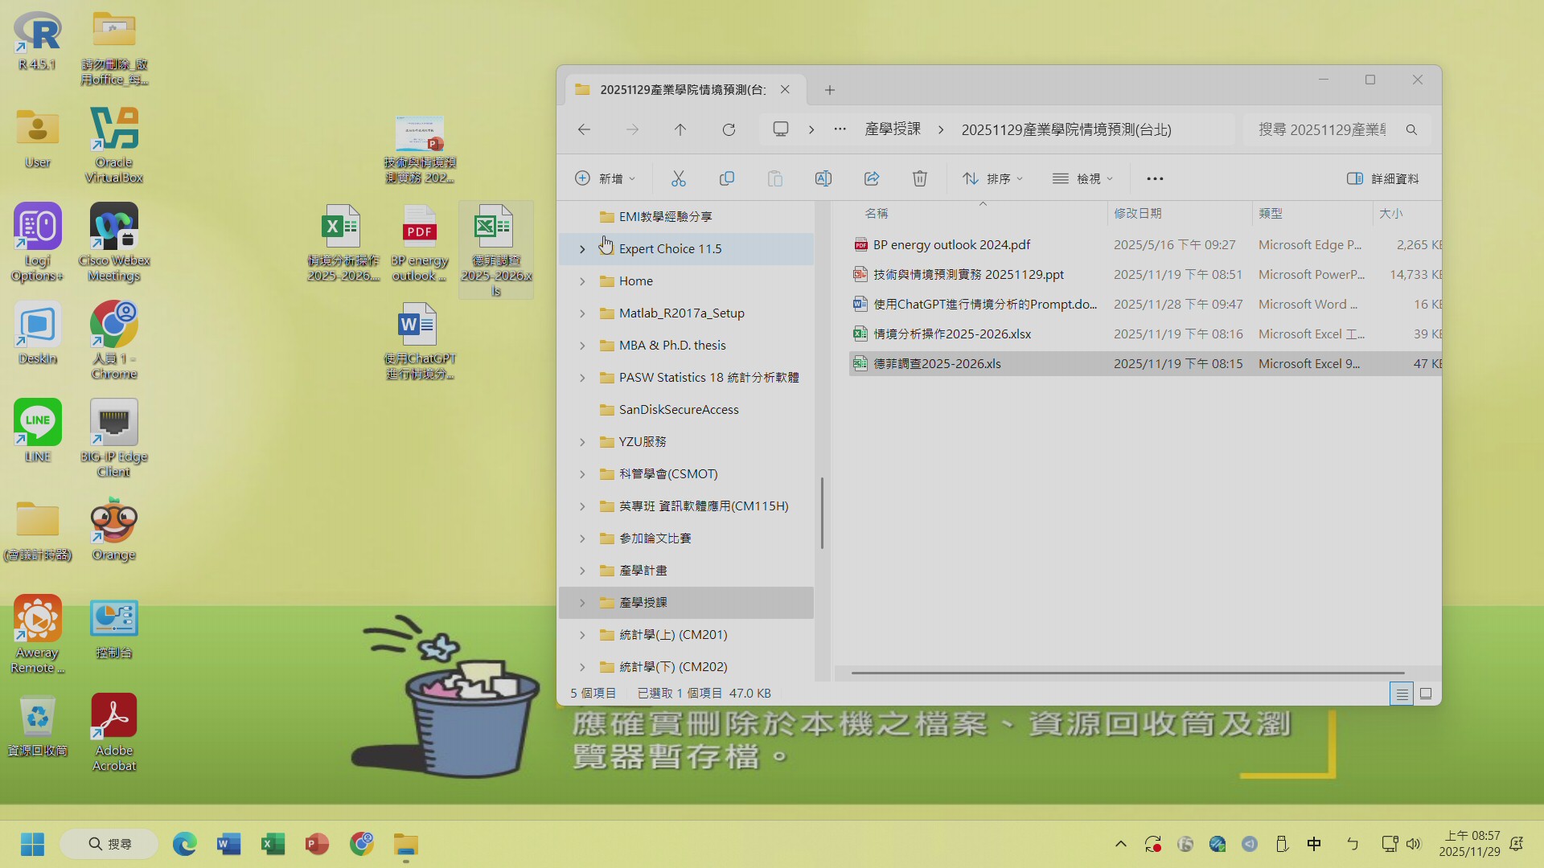The image size is (1544, 868).
Task: Open a new File Explorer tab
Action: [x=830, y=90]
